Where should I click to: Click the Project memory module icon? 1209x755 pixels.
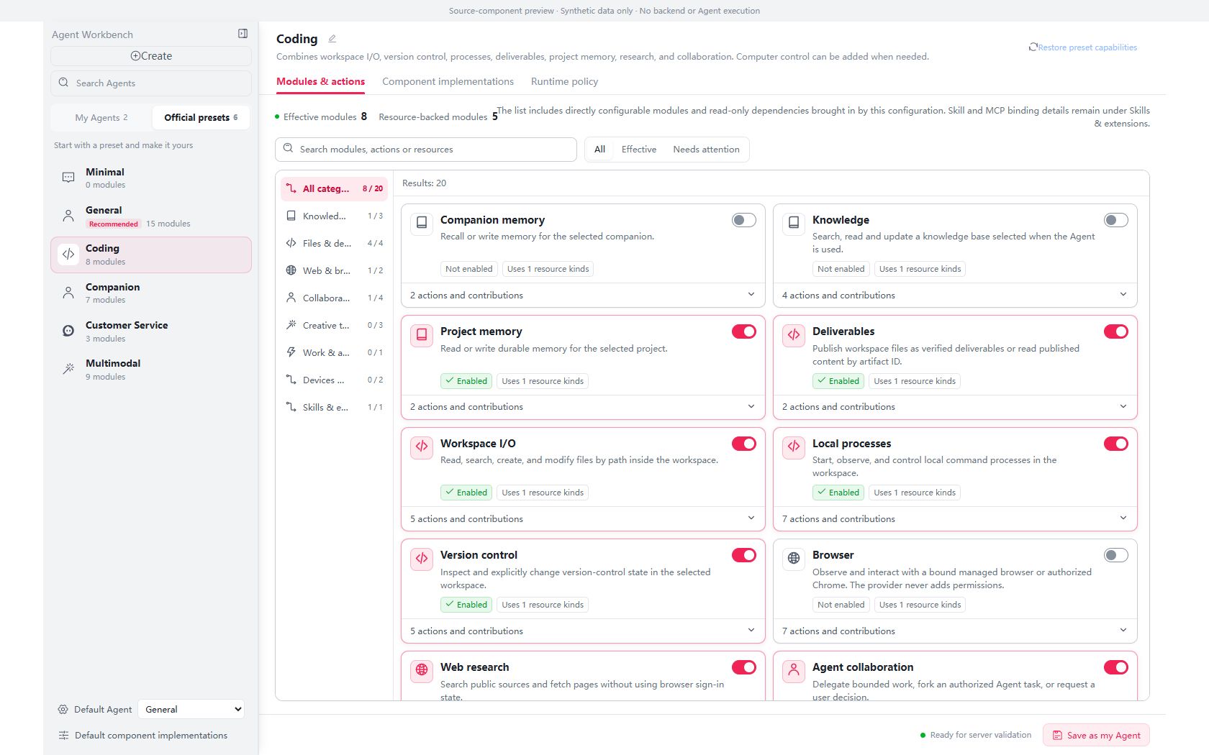tap(422, 334)
